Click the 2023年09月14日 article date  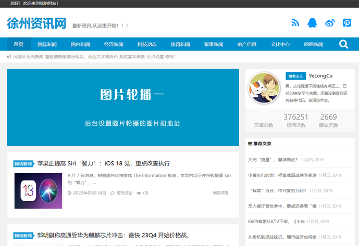(x=90, y=193)
